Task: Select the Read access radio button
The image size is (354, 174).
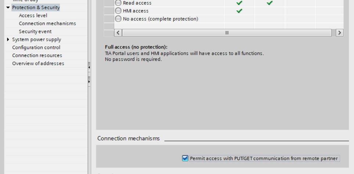Action: pyautogui.click(x=118, y=3)
